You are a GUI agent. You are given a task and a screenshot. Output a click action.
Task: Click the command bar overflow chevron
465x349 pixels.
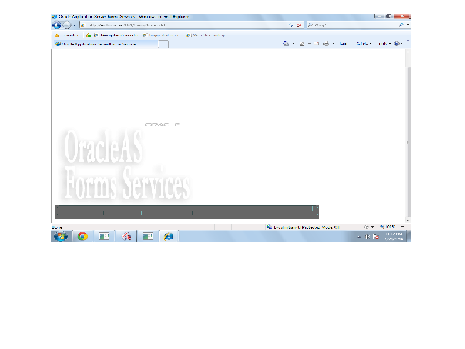(408, 41)
